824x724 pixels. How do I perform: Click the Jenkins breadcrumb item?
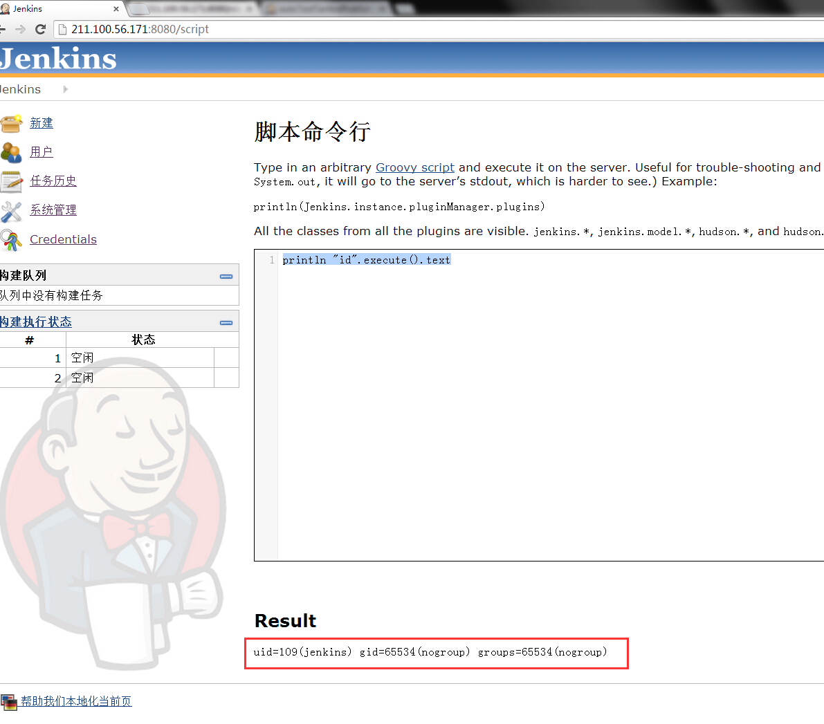click(x=21, y=89)
